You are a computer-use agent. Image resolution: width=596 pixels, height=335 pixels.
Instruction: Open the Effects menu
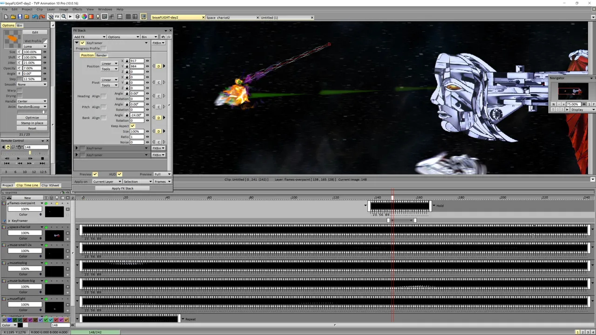(x=77, y=9)
